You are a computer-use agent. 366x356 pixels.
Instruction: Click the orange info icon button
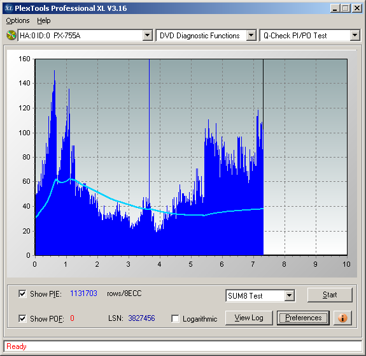(342, 318)
